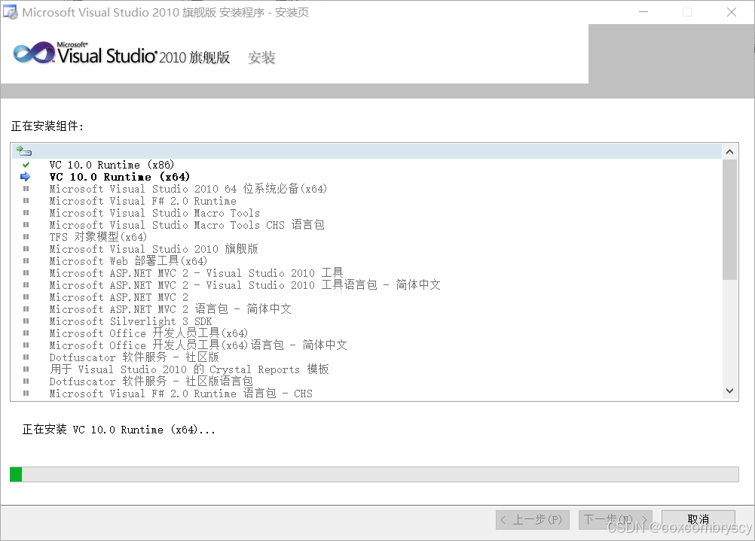Select Microsoft Office 开发人员工具(x64) row
755x541 pixels.
(x=148, y=333)
